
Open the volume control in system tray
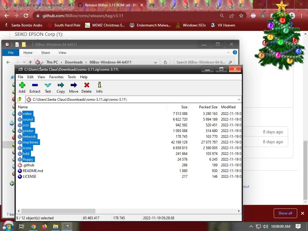tap(265, 226)
